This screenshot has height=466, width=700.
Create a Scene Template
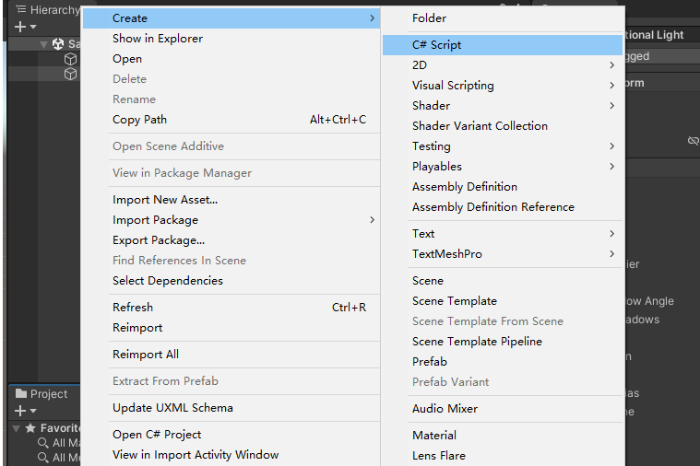[x=503, y=301]
